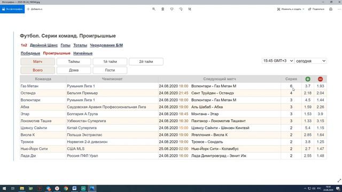Click the Монтана - Этар match

point(205,114)
